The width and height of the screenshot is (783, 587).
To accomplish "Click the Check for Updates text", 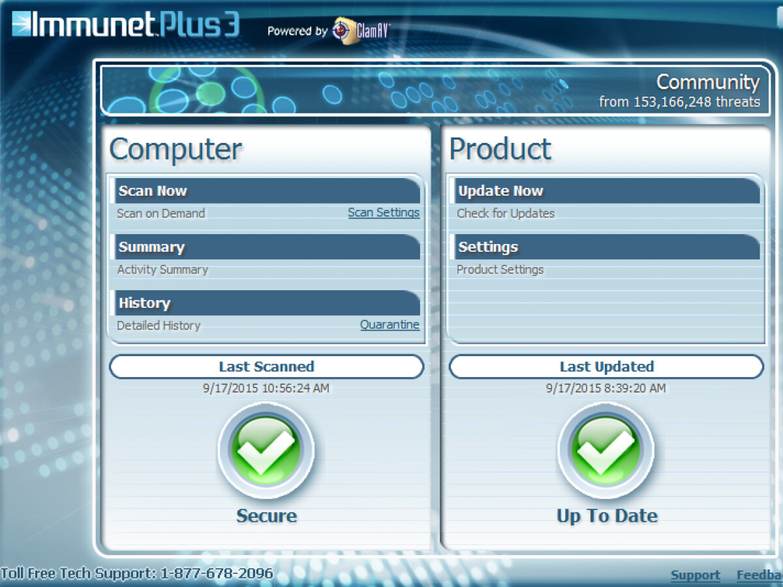I will (506, 213).
